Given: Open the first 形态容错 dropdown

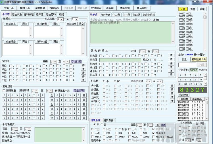Looking at the screenshot, I should (x=60, y=19).
